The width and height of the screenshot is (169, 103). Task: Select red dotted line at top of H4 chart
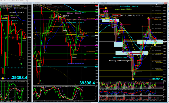[69, 10]
